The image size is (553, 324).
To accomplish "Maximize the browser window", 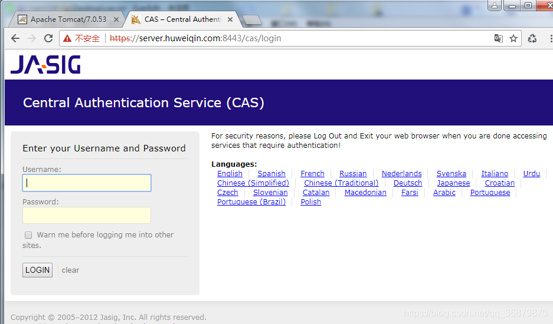I will [x=528, y=5].
